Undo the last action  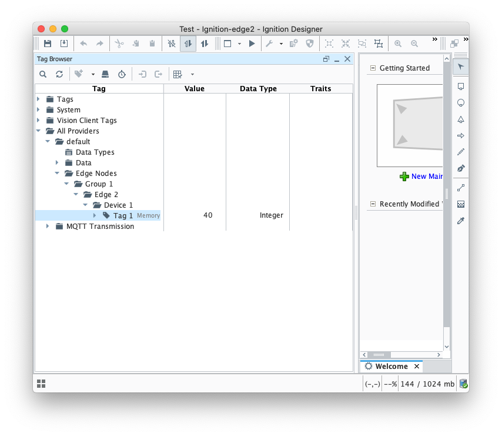coord(83,44)
